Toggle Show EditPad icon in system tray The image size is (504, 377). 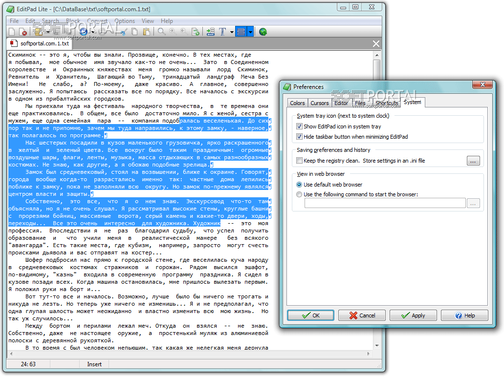pyautogui.click(x=299, y=126)
